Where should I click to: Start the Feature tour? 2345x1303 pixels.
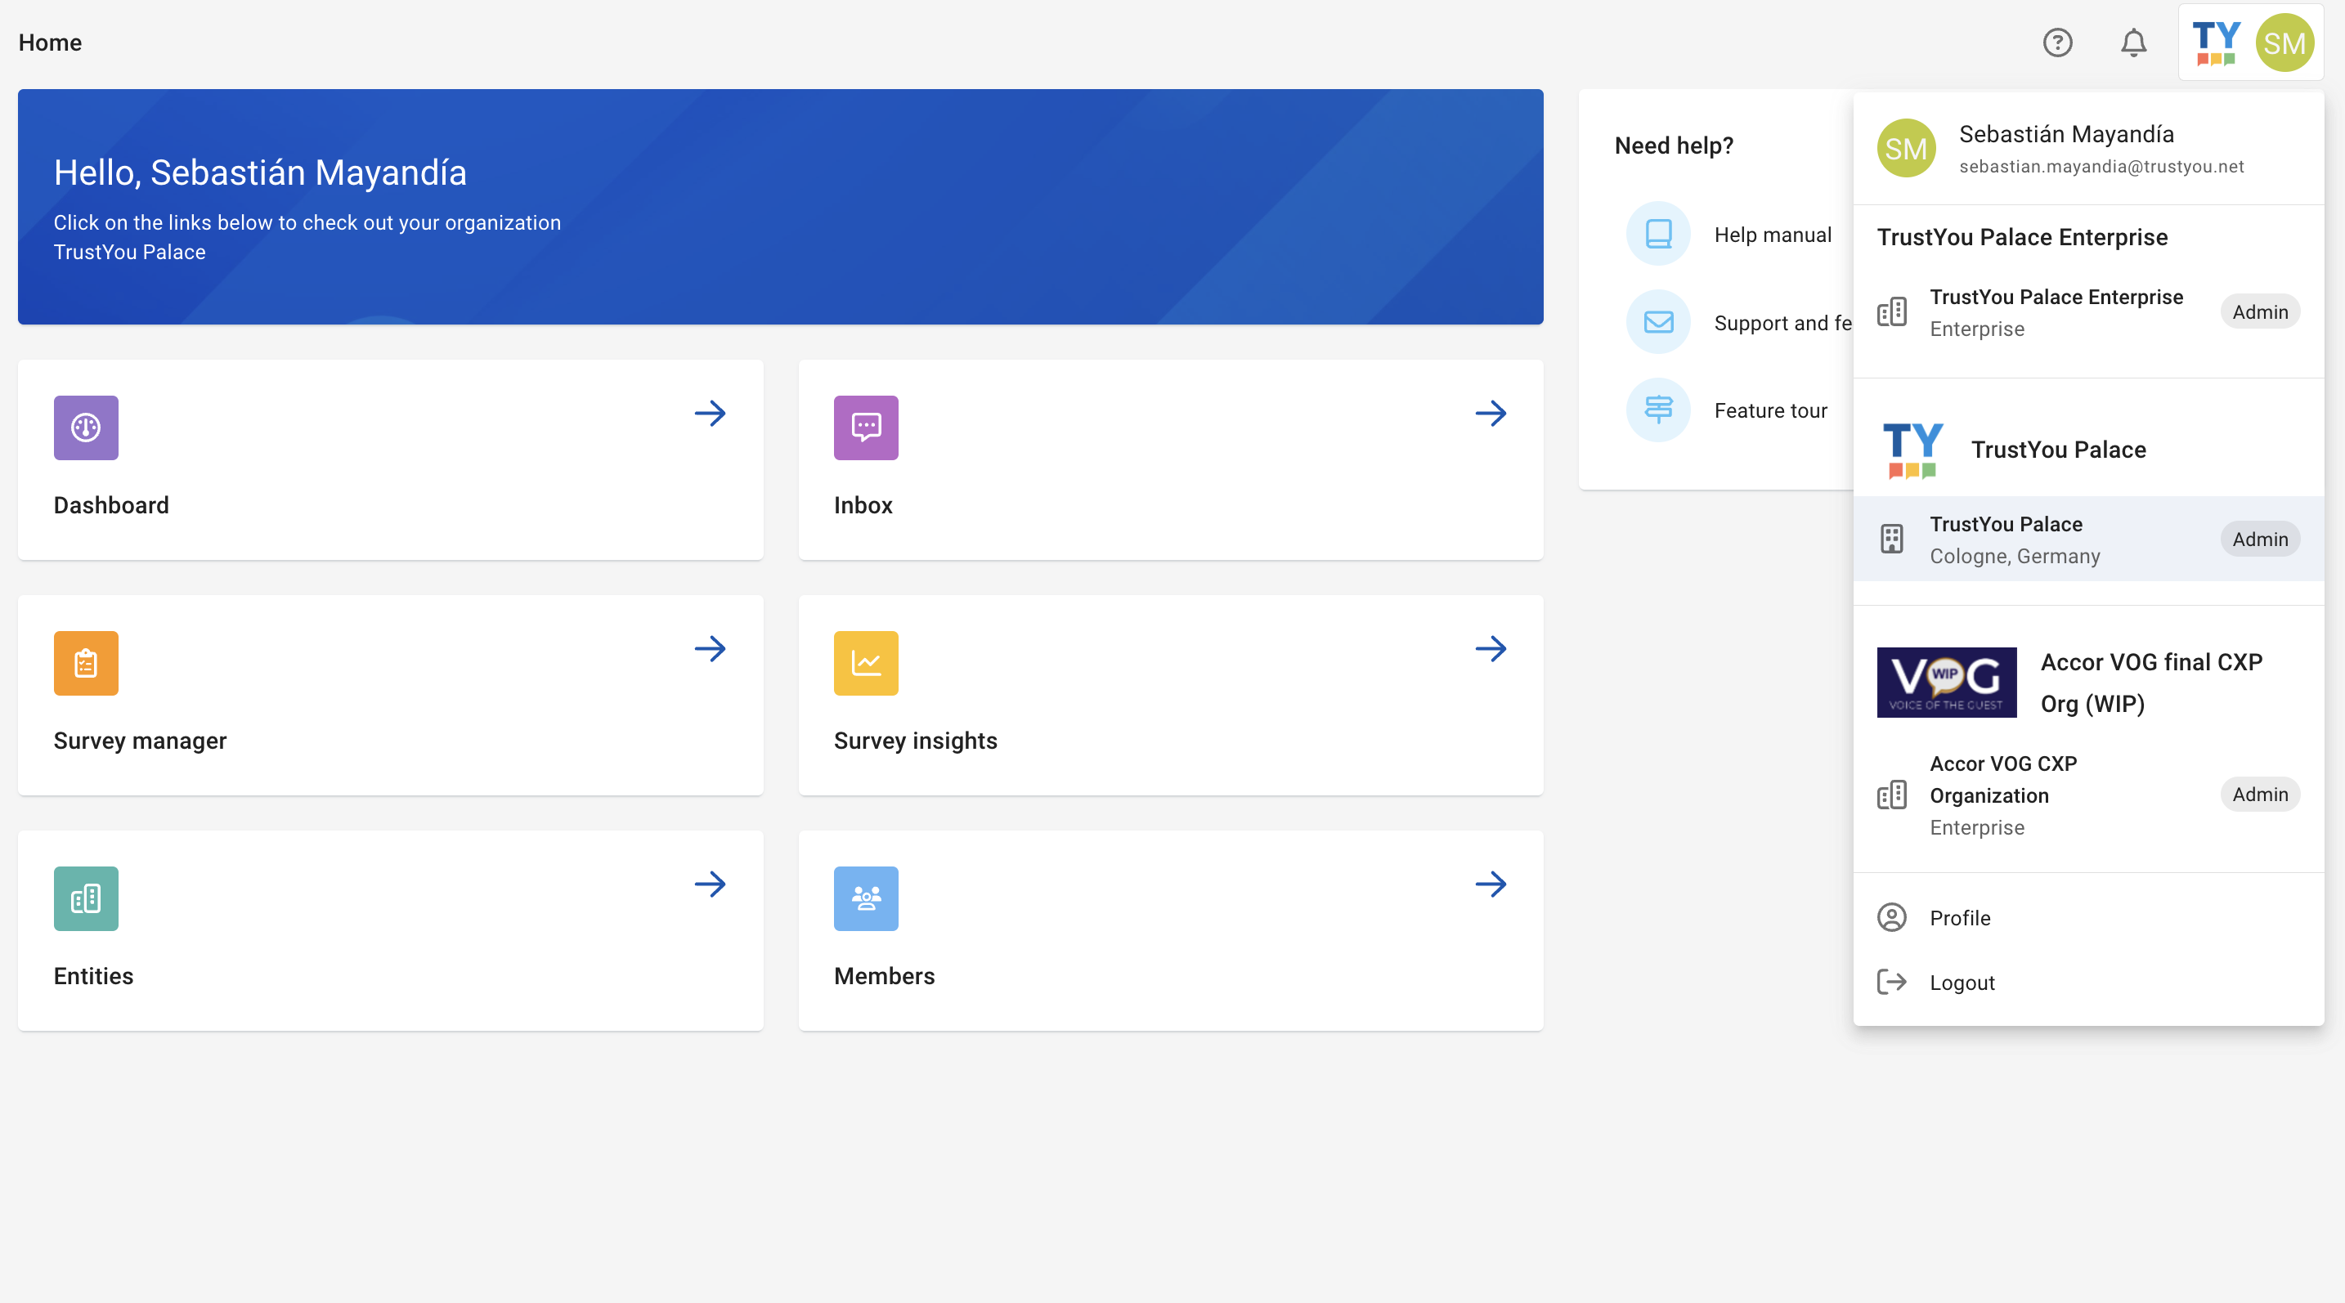pos(1770,410)
